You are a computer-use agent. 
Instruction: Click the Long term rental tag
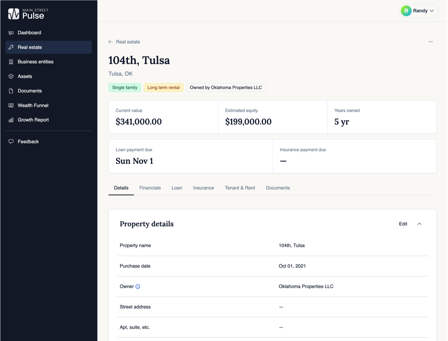[x=164, y=88]
